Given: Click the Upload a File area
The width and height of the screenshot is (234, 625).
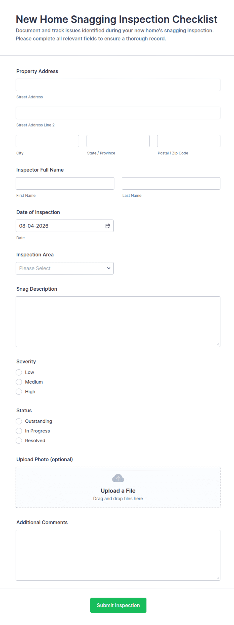Looking at the screenshot, I should click(x=118, y=487).
